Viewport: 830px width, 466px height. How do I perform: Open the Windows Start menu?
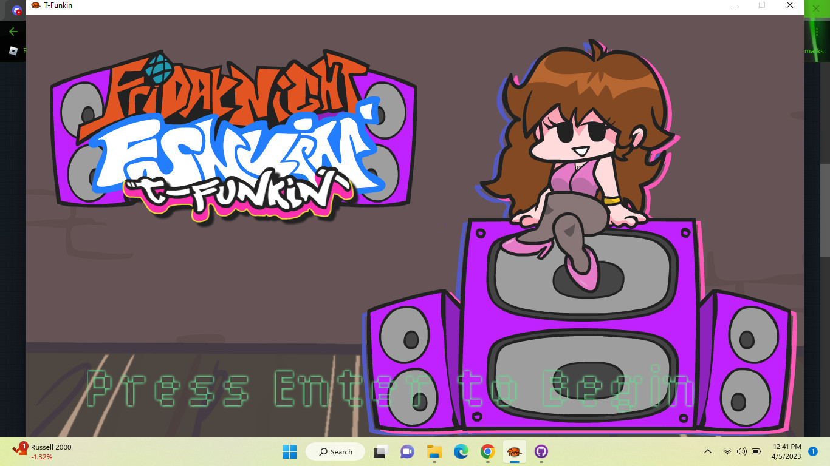tap(289, 451)
